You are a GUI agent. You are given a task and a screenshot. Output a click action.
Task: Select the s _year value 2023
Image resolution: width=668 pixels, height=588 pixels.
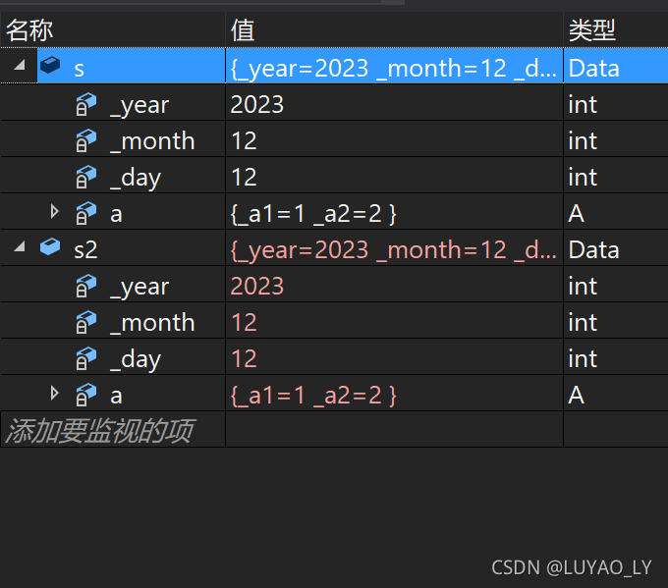tap(257, 104)
